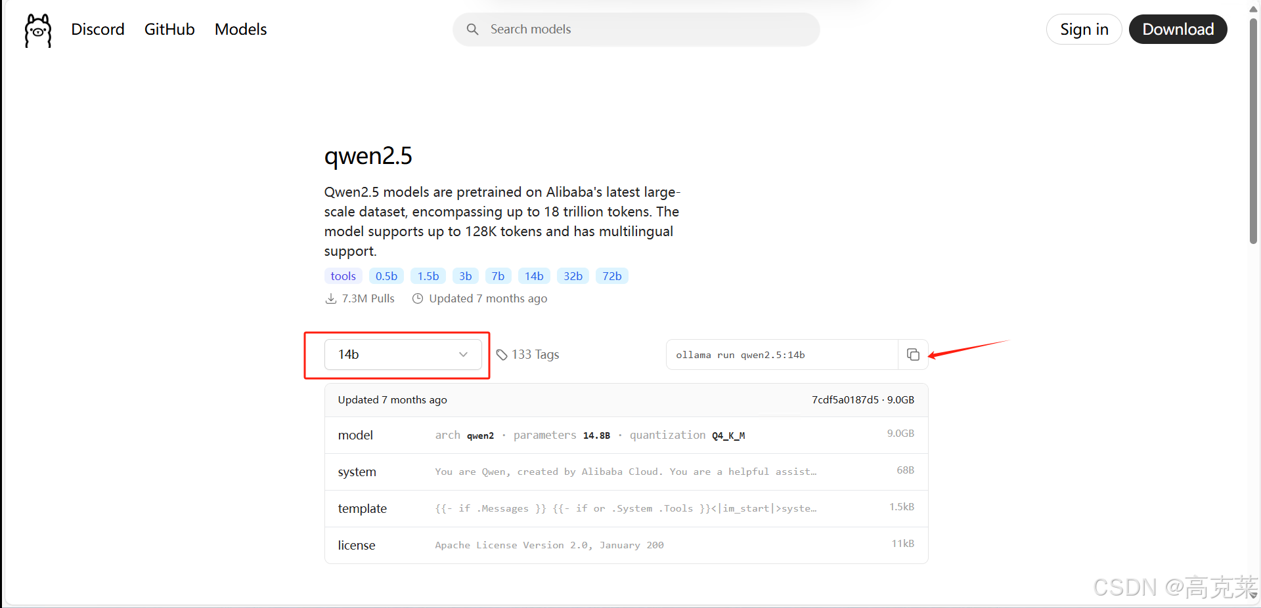Open the Discord link
1261x608 pixels.
pyautogui.click(x=98, y=30)
